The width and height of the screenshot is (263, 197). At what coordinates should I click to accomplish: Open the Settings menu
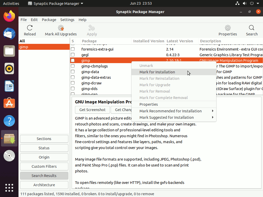click(67, 19)
